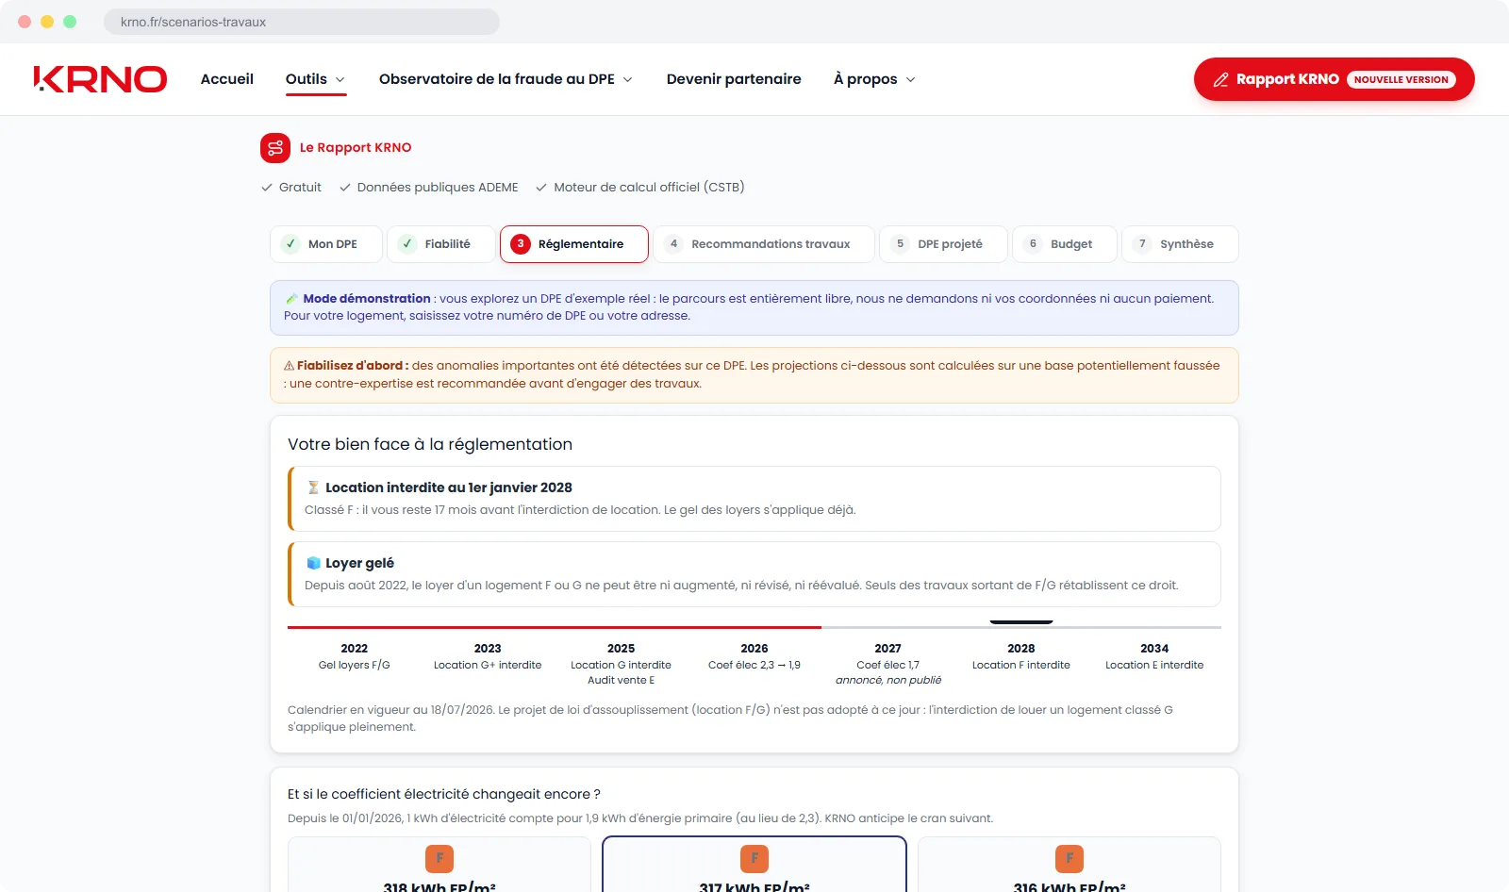Click the F badge above 318 kWh EP/m²

click(439, 859)
